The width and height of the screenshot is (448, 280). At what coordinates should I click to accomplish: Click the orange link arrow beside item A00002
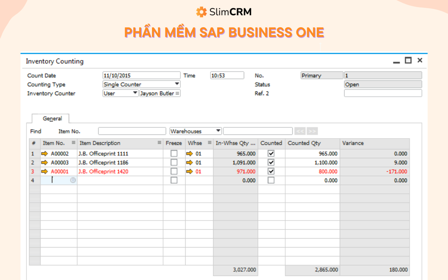pos(45,153)
